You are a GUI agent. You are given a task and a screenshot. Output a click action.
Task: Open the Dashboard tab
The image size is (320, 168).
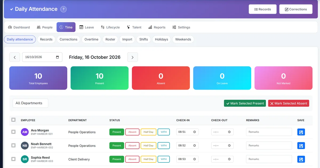click(x=19, y=27)
